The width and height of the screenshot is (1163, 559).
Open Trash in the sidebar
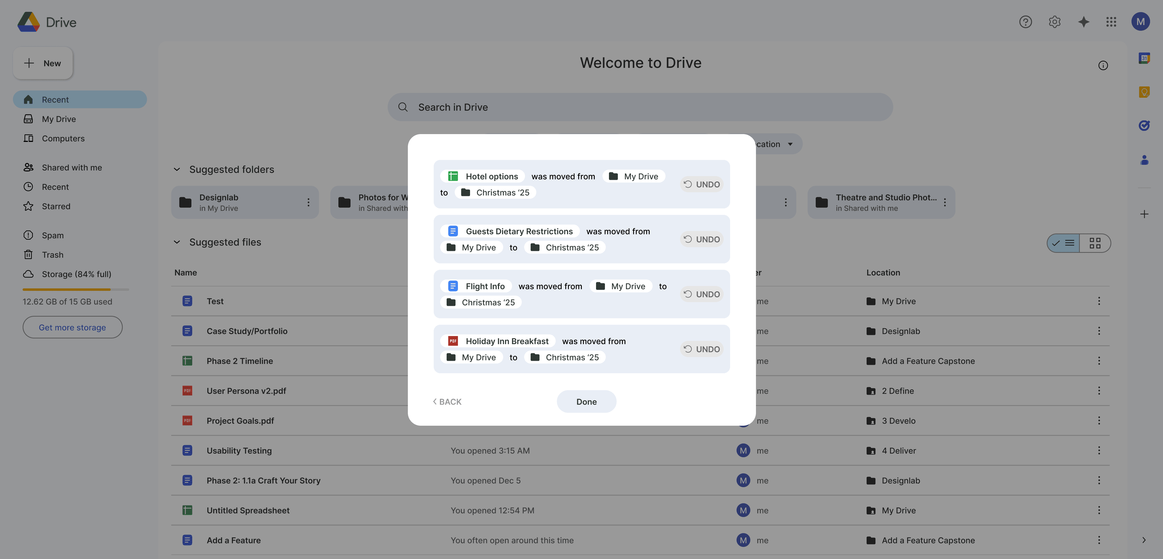(52, 255)
